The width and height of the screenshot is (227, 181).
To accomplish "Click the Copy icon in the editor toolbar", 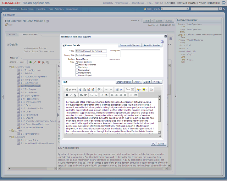I will pos(84,90).
